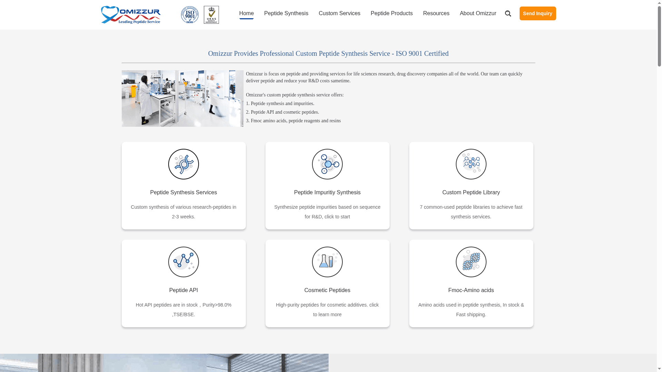662x372 pixels.
Task: Open the Peptide Products dropdown
Action: [x=391, y=13]
